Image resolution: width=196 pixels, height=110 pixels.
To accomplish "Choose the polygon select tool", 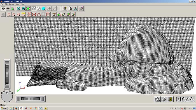I will pos(18,14).
